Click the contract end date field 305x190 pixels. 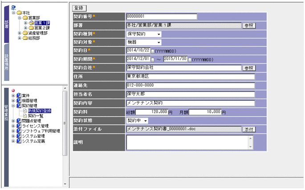(x=175, y=59)
